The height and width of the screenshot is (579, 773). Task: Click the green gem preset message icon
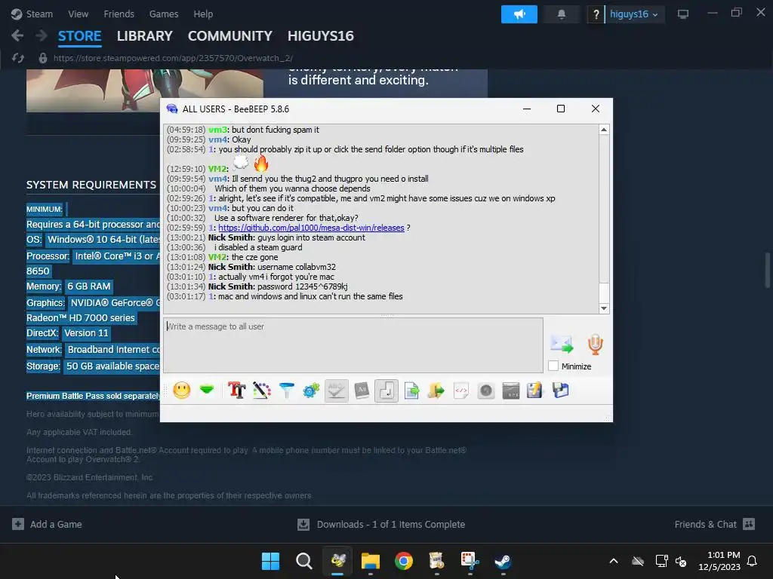(x=207, y=390)
